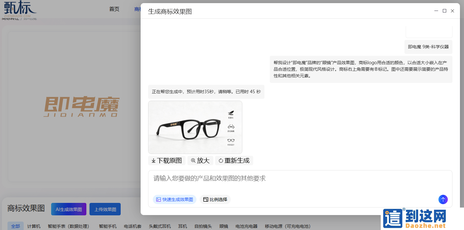Click the 即电魔 trademark logo image
Viewport: 464px width, 230px height.
(x=81, y=106)
